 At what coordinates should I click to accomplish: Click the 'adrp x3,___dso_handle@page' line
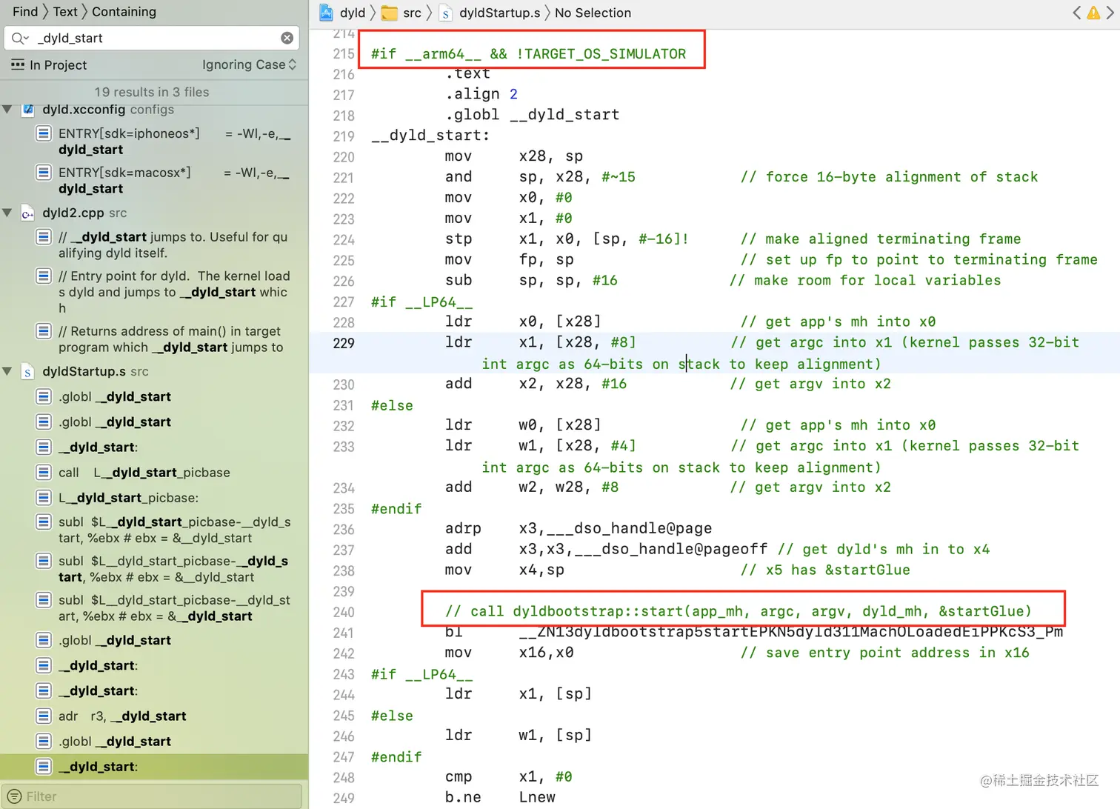coord(578,528)
